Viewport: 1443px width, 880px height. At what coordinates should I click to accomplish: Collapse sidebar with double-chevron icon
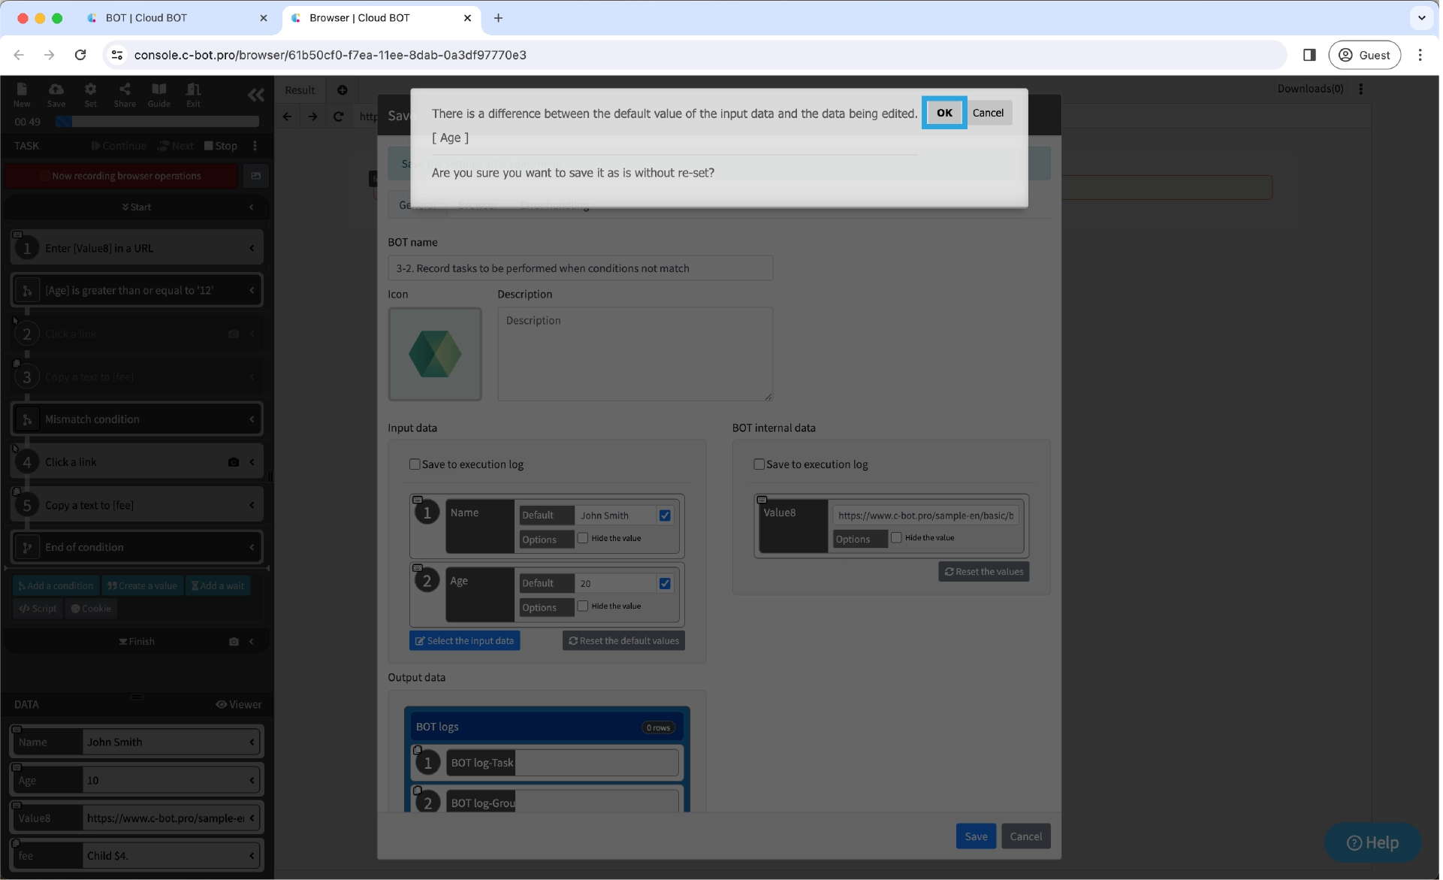coord(255,95)
